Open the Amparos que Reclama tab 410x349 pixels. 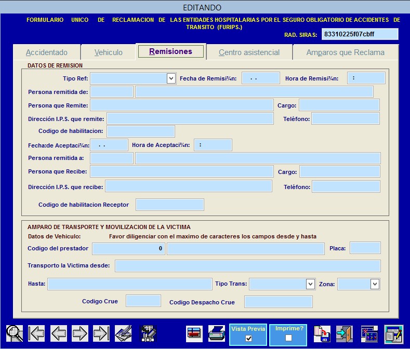(x=346, y=52)
